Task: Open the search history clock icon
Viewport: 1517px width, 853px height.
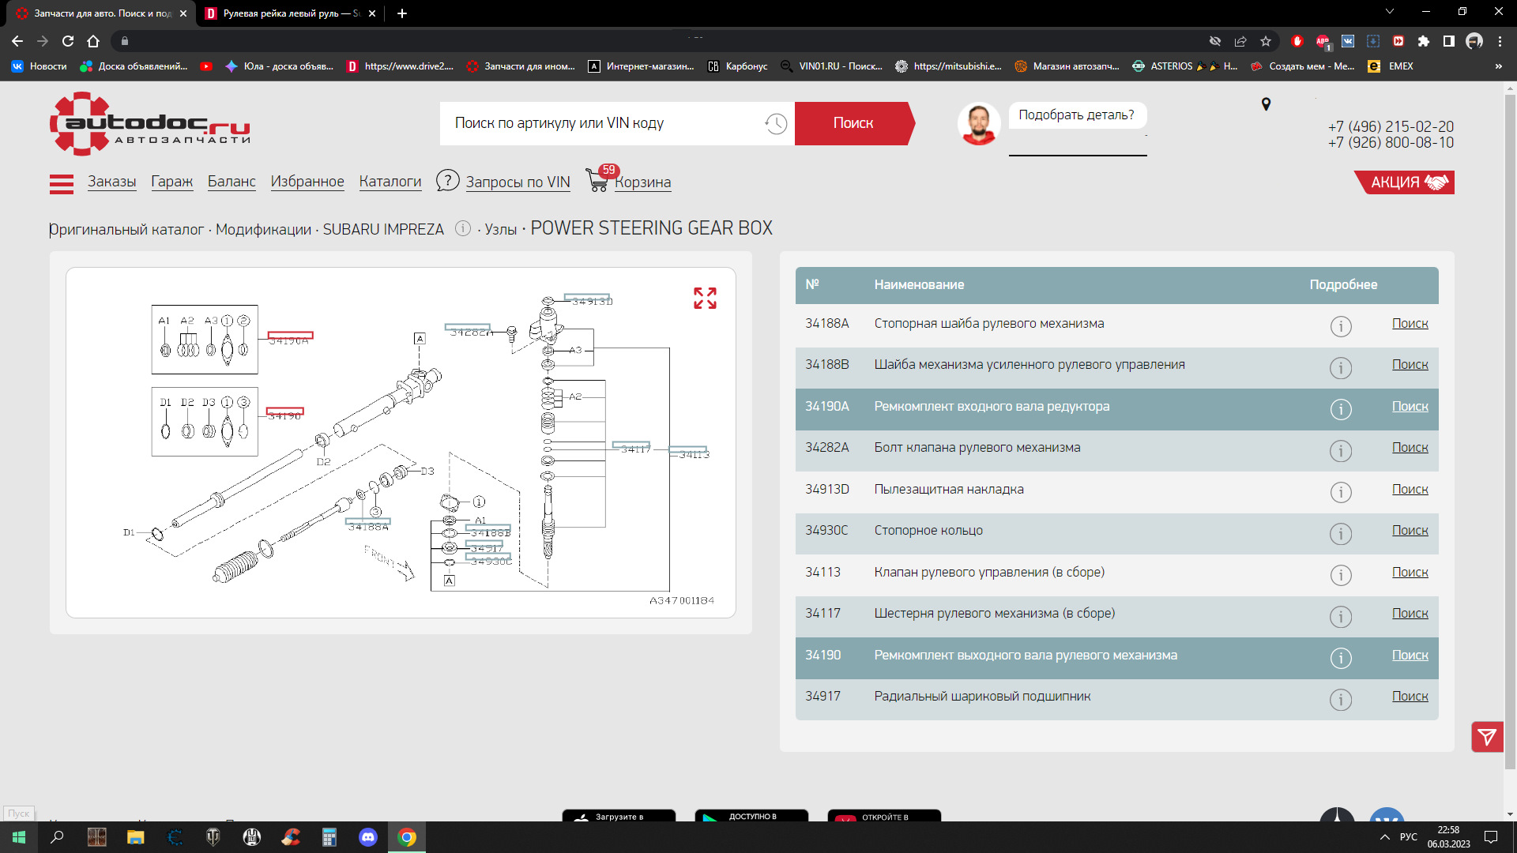Action: (x=775, y=123)
